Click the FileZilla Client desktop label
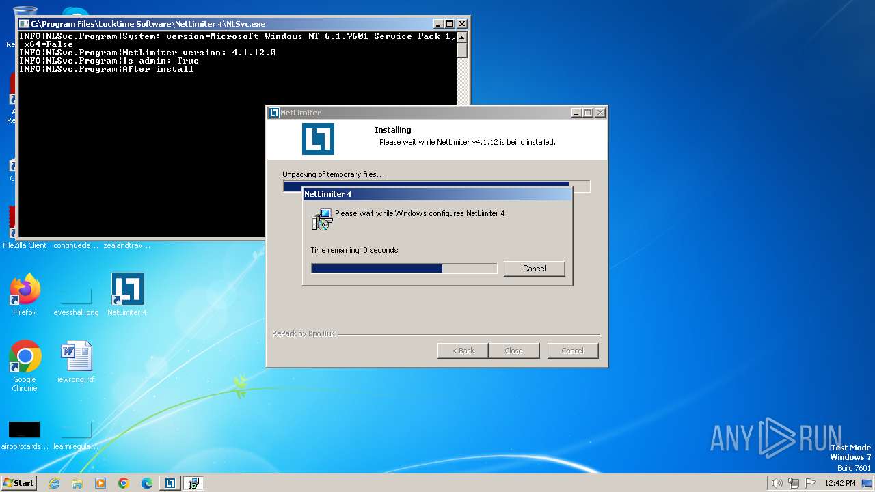 (25, 245)
